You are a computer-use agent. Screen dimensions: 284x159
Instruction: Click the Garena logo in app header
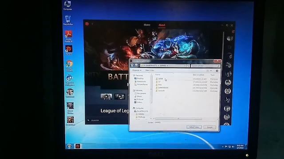click(x=87, y=24)
